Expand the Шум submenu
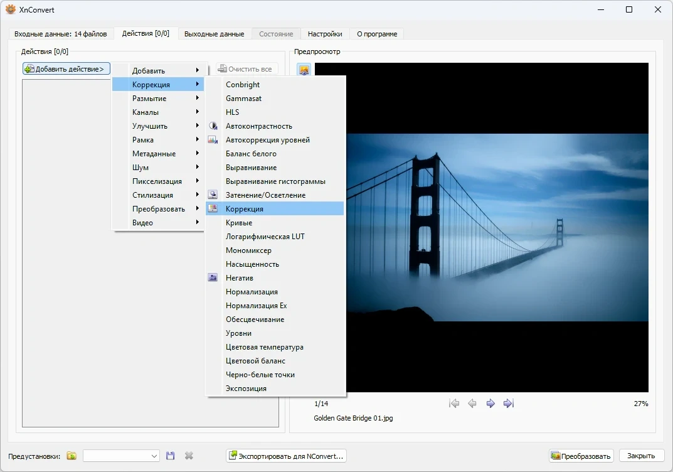This screenshot has height=472, width=673. click(158, 167)
